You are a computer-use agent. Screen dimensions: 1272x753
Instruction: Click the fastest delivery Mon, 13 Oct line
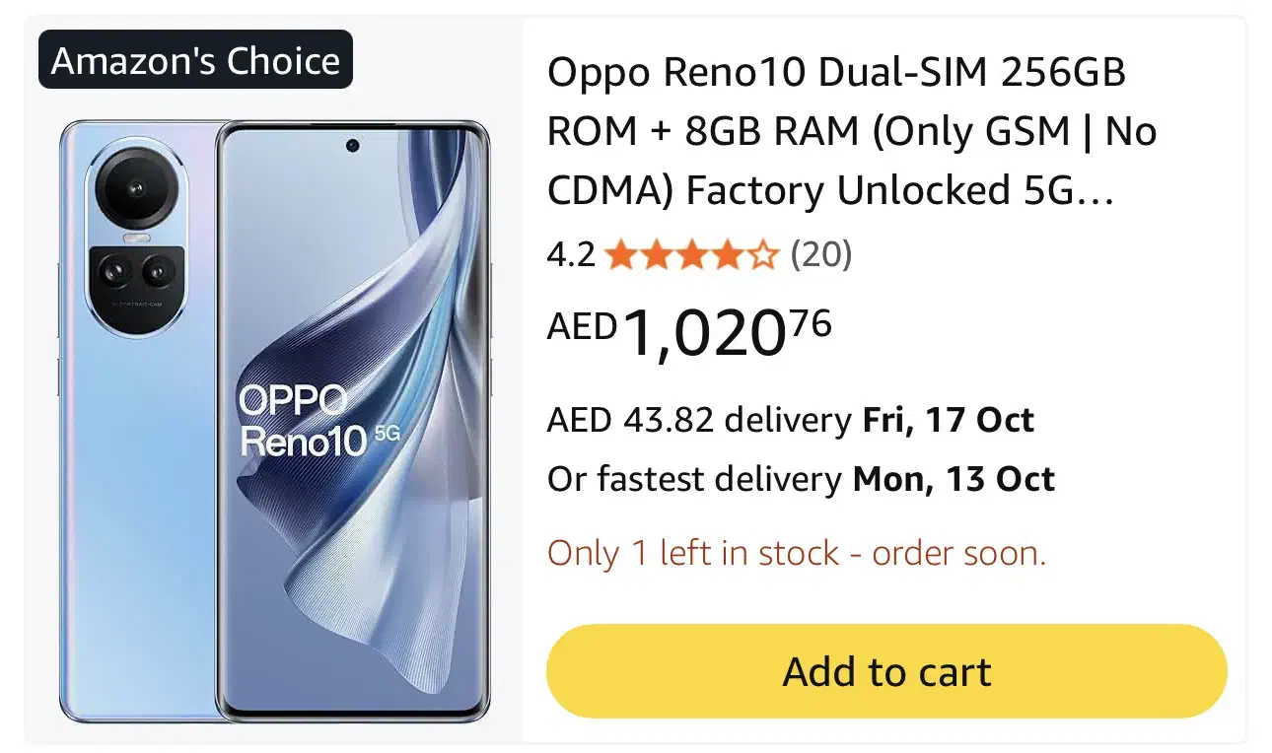coord(801,480)
